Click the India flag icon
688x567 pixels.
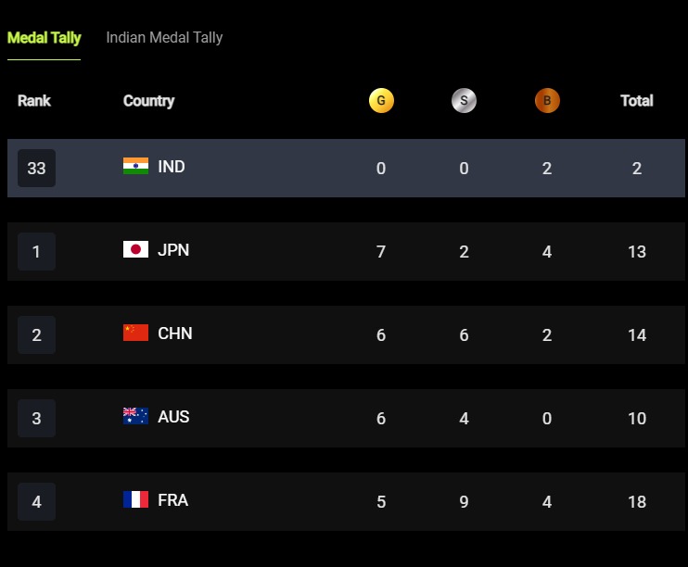coord(135,167)
